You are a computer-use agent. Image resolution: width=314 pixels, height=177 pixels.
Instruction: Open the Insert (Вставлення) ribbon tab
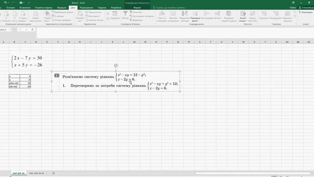pyautogui.click(x=25, y=8)
